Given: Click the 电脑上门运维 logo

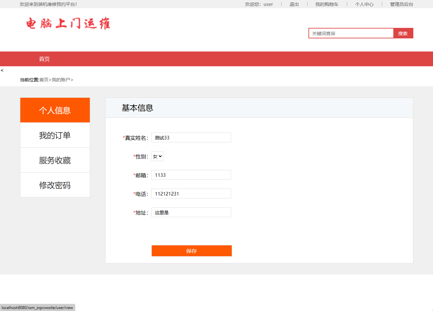Looking at the screenshot, I should (x=67, y=24).
